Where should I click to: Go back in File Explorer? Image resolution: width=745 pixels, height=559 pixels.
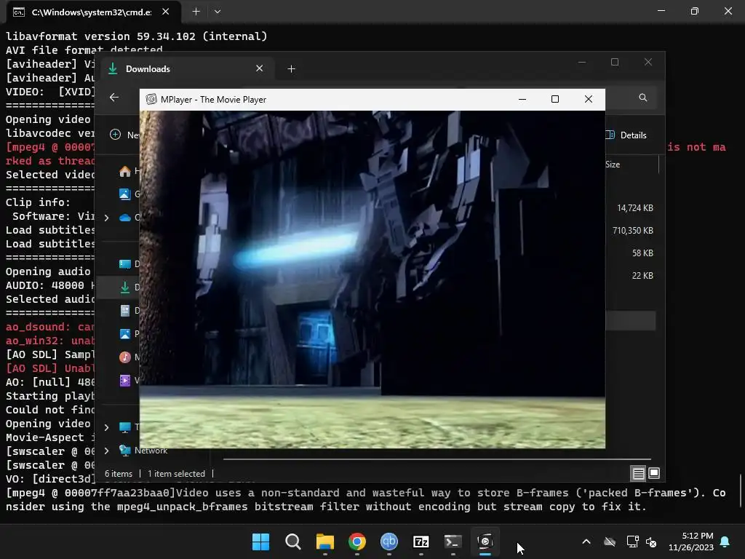pyautogui.click(x=114, y=98)
